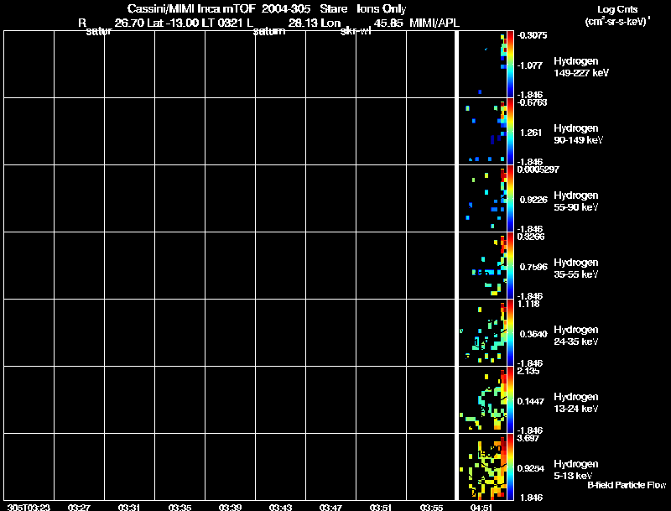
Task: Click the 0.7596 scale midpoint value
Action: click(533, 267)
